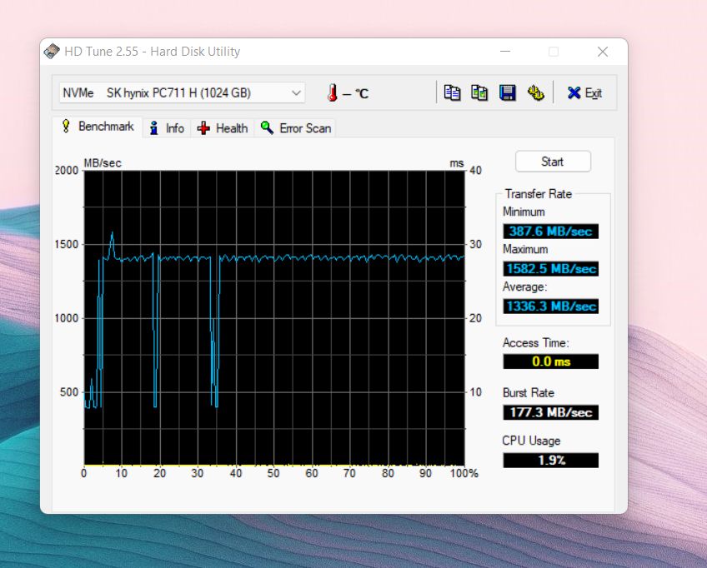Open the Health tab
The width and height of the screenshot is (707, 568).
[223, 128]
